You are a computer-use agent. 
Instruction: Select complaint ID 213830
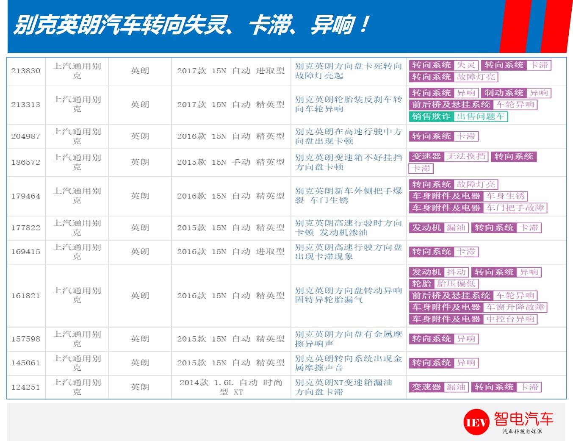[26, 71]
